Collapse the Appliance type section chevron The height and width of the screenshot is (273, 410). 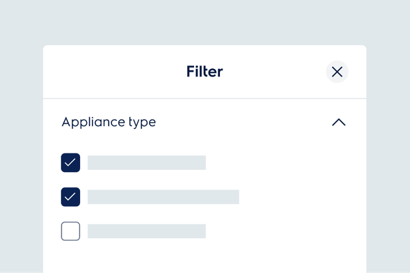point(338,123)
